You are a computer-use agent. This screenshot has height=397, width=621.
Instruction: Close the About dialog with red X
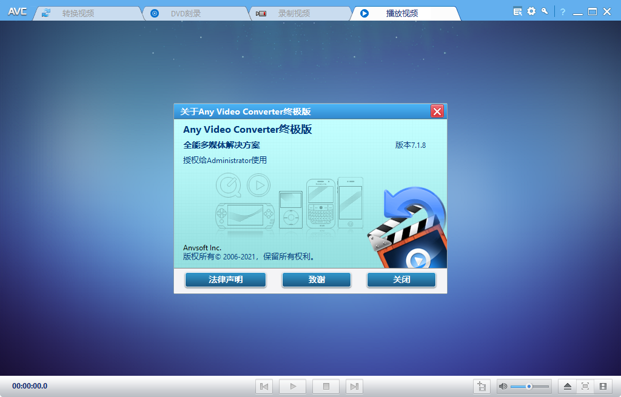point(437,112)
